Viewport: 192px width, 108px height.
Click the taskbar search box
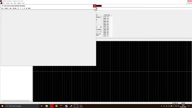(22, 106)
